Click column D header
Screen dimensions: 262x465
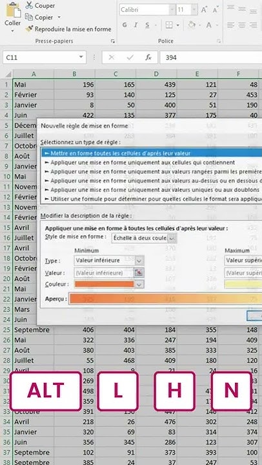156,74
